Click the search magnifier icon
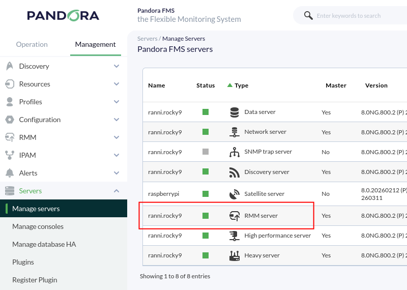 [x=308, y=16]
